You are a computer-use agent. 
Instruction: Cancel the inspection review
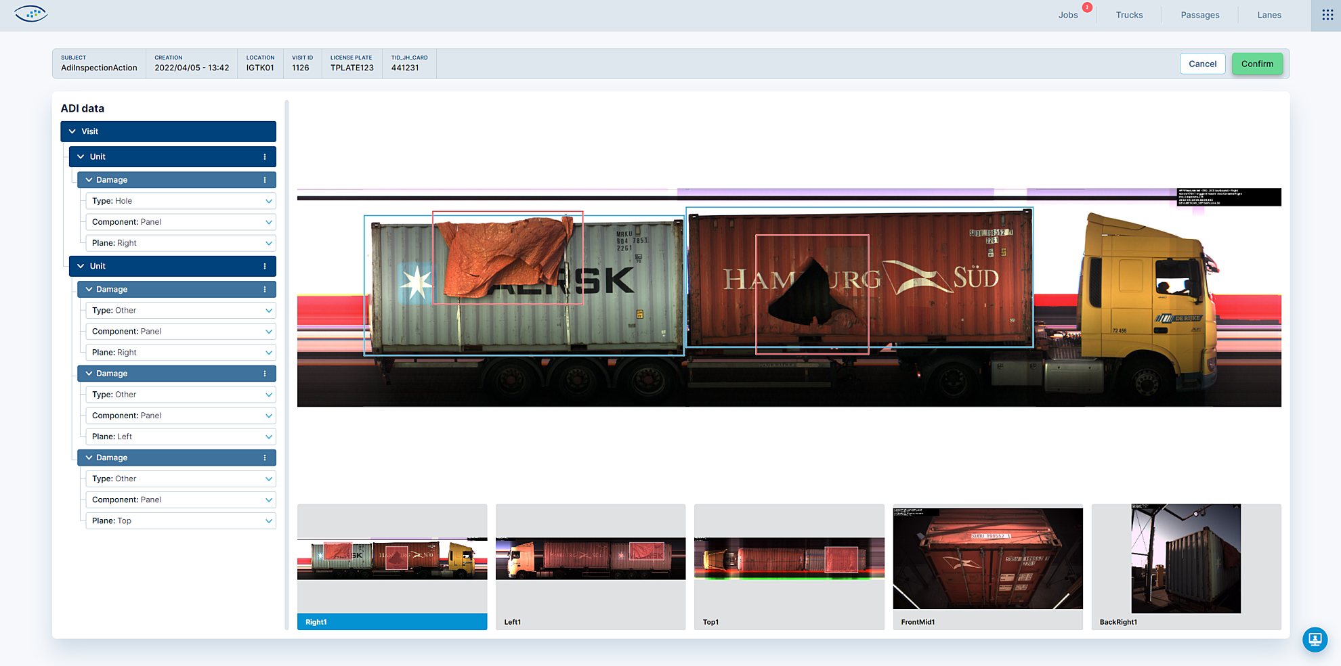(1202, 63)
